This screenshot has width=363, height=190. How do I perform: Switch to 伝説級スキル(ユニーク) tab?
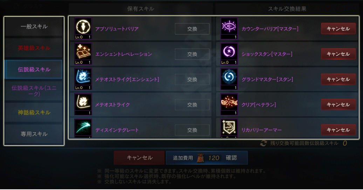coord(34,91)
